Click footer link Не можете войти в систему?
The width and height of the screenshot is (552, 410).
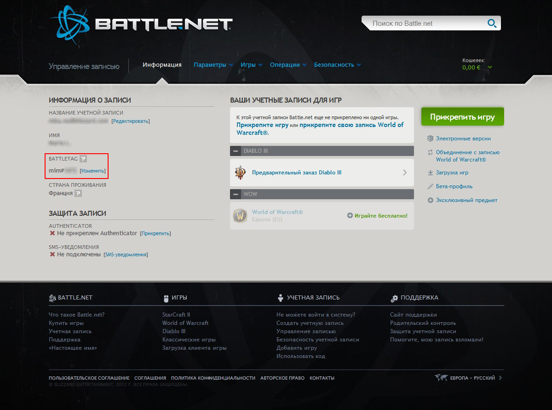316,315
